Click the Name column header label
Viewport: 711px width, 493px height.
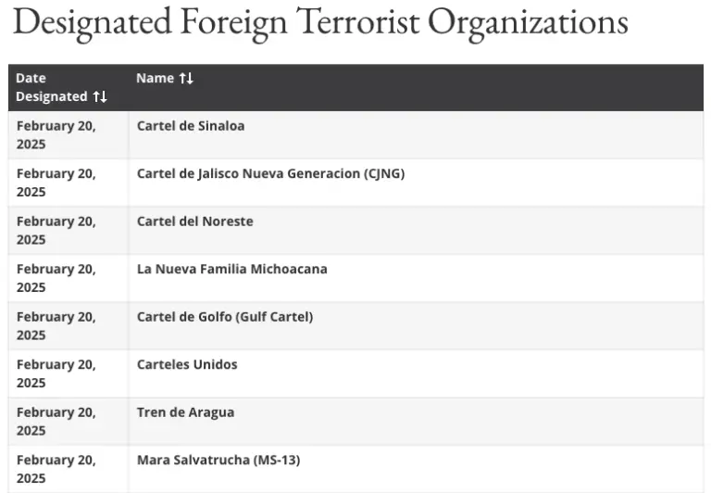pyautogui.click(x=155, y=79)
